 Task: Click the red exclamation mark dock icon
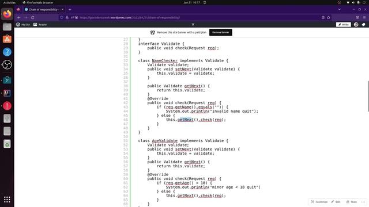click(x=7, y=106)
